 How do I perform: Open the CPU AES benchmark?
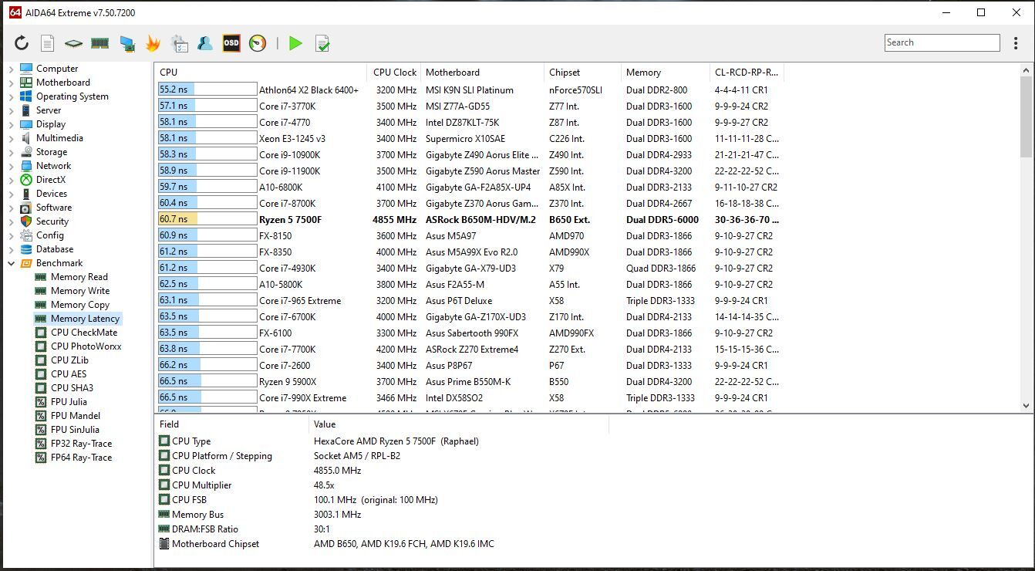(x=69, y=374)
